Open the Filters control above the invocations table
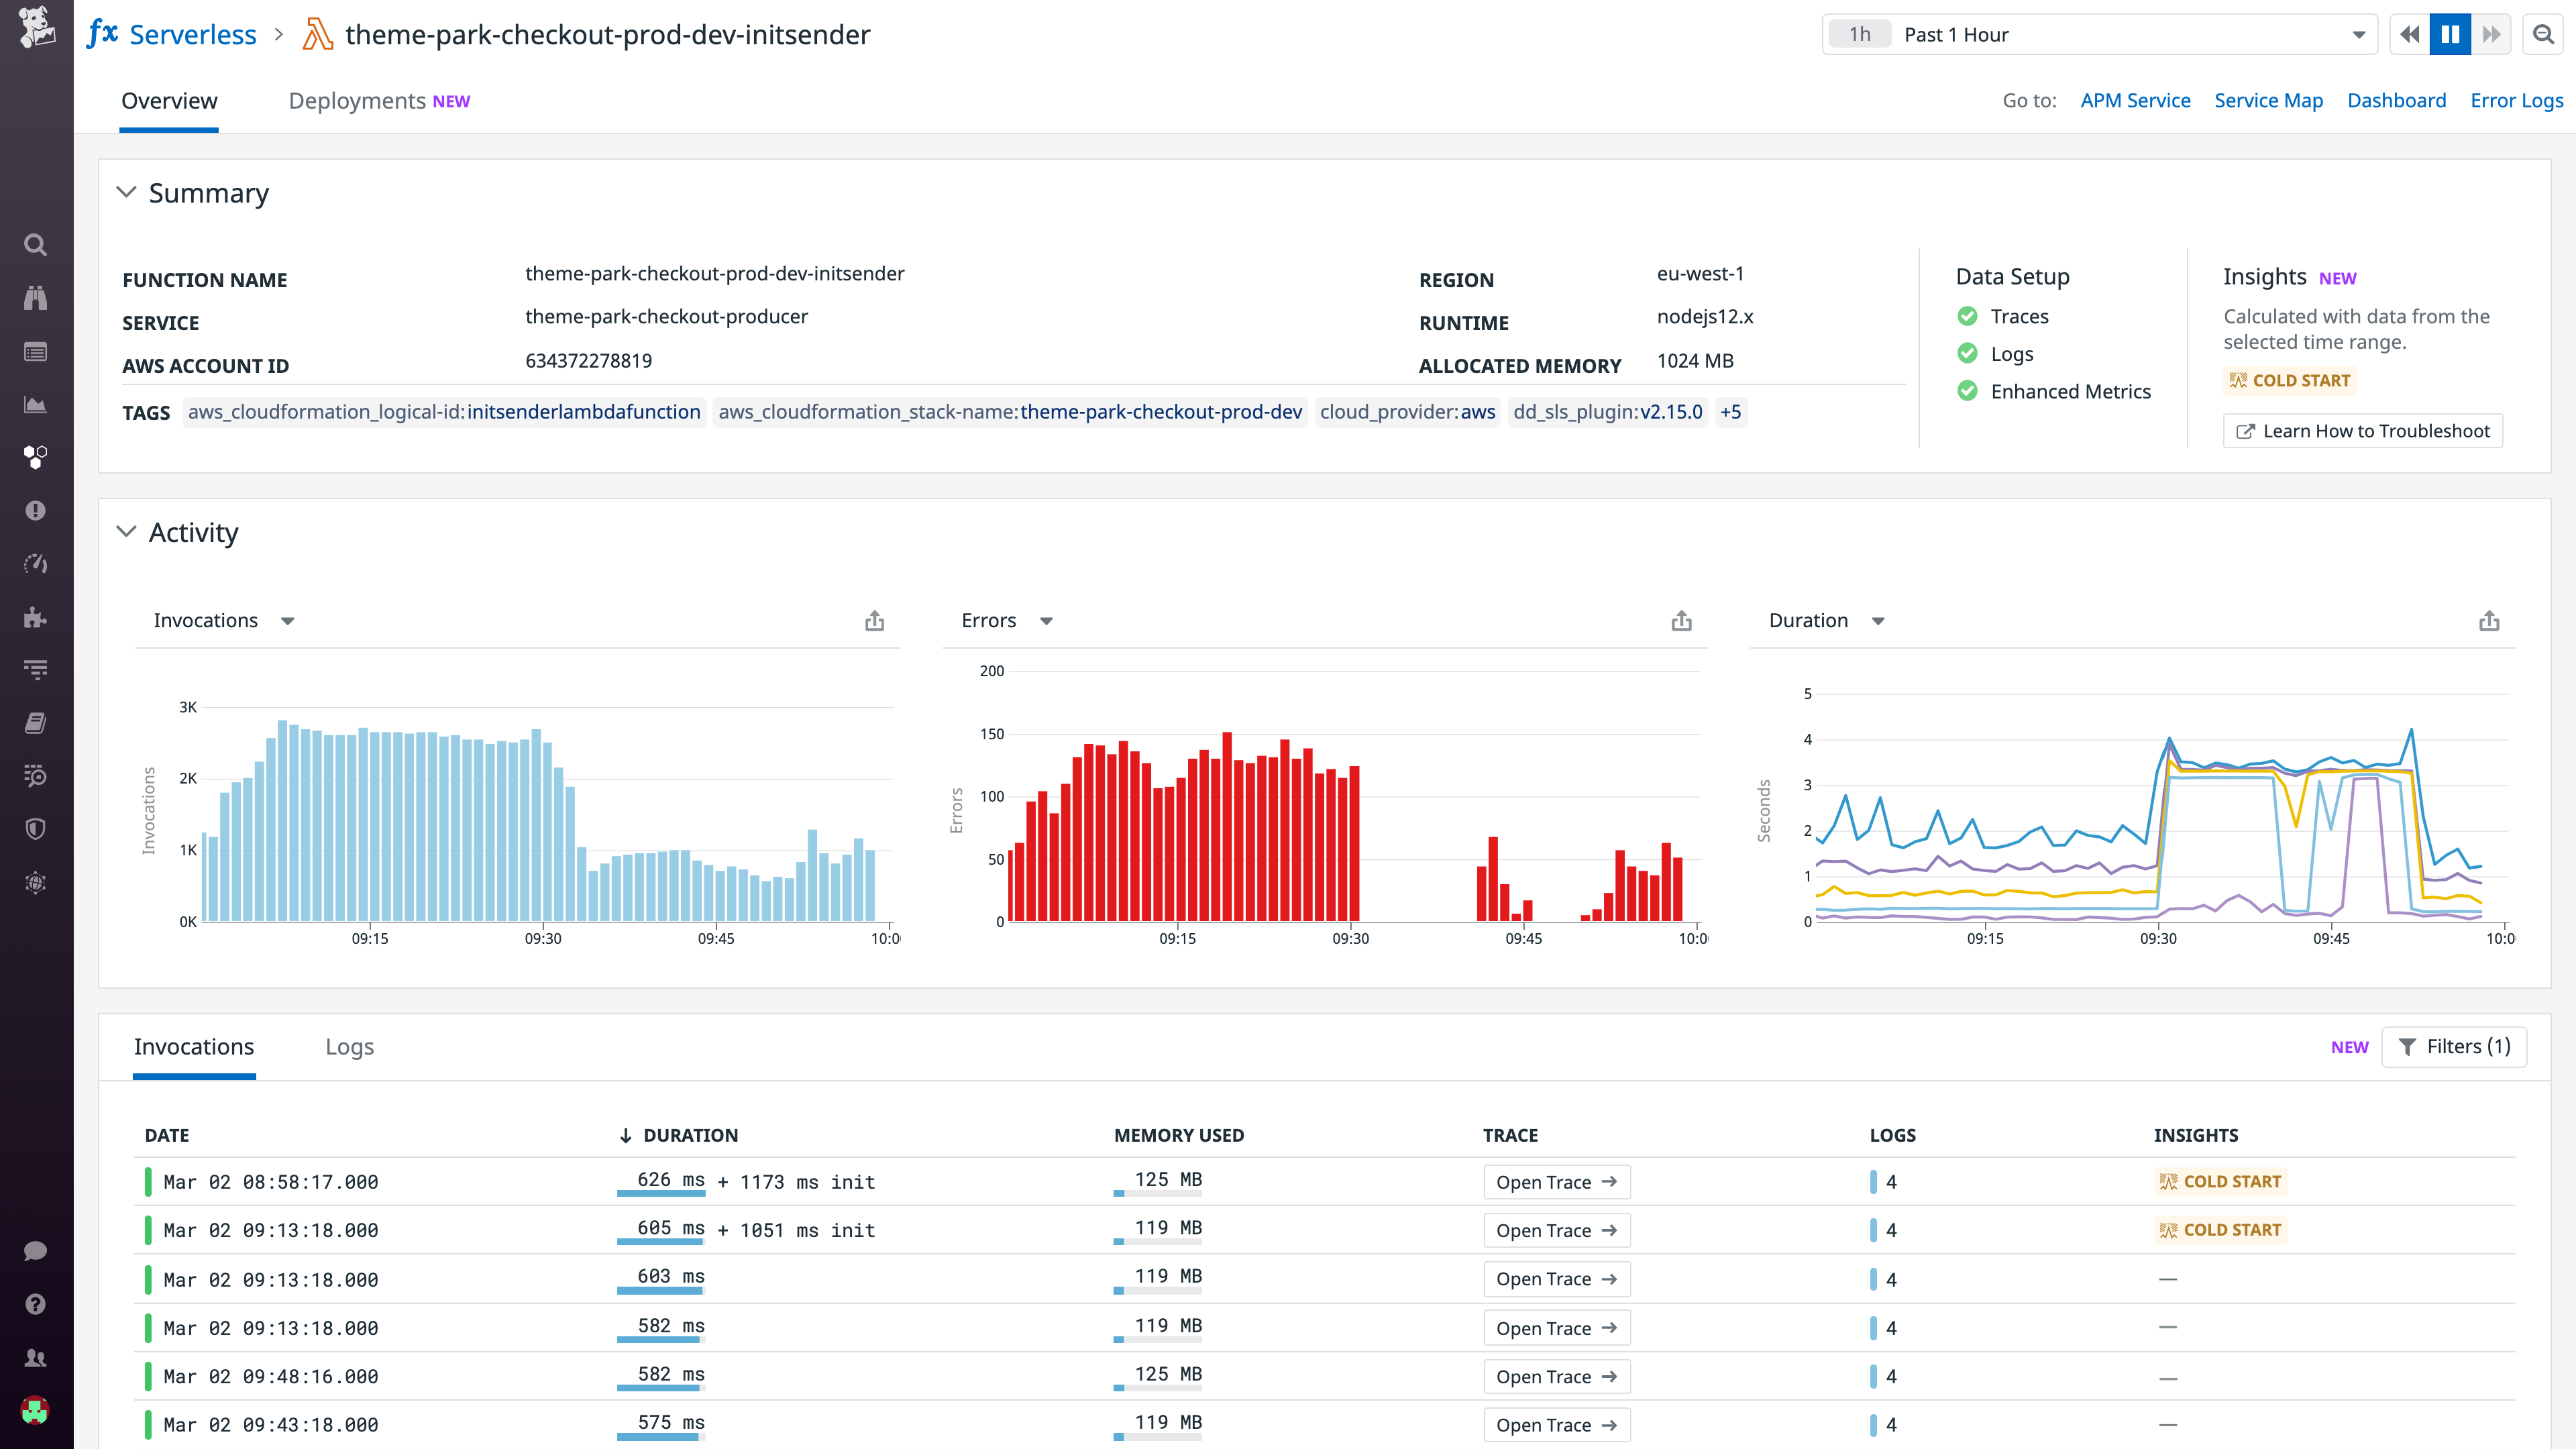The height and width of the screenshot is (1449, 2576). (x=2455, y=1046)
